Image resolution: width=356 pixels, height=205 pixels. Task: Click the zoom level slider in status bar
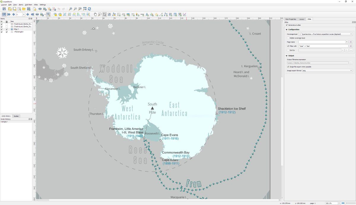click(x=347, y=203)
